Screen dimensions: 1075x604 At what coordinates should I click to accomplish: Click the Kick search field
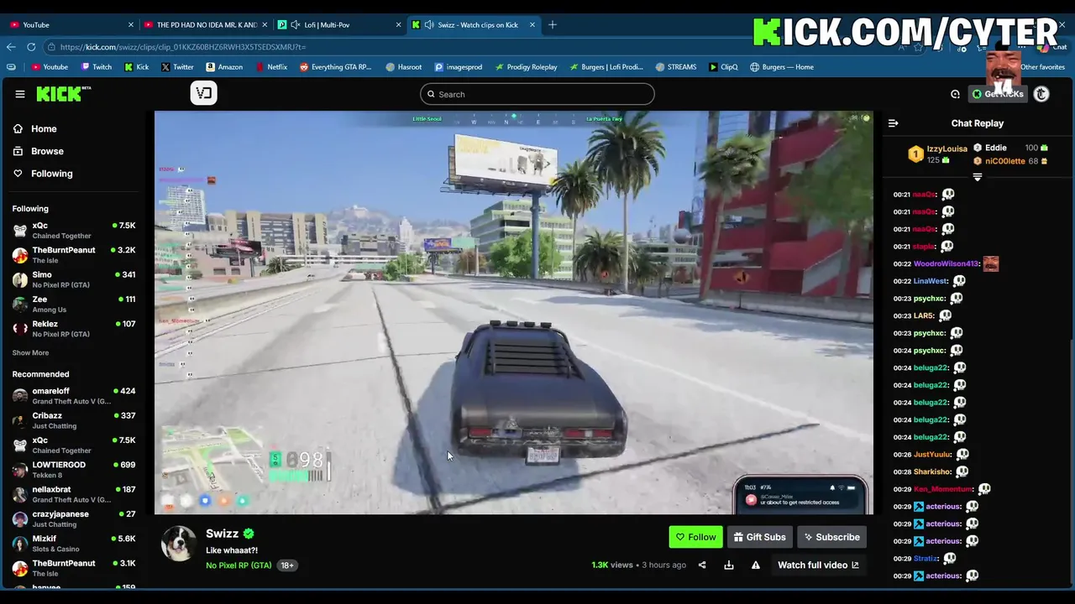537,94
